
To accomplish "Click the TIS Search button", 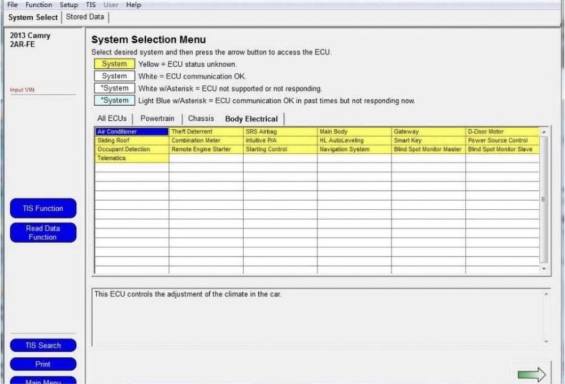I will click(x=43, y=345).
